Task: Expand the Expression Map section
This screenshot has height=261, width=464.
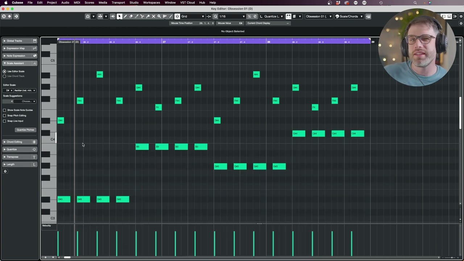Action: pyautogui.click(x=20, y=48)
